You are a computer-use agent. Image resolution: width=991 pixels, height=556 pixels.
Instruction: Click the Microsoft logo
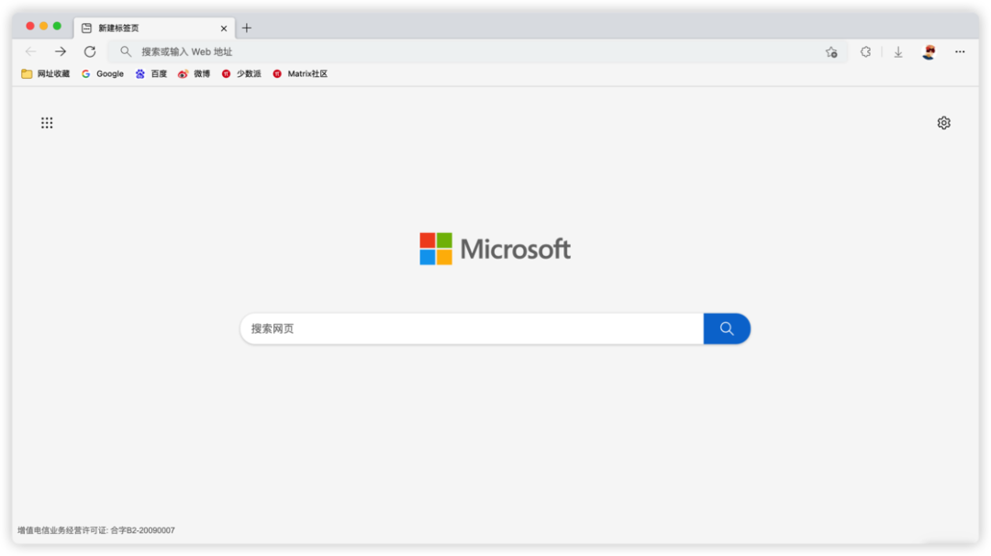point(495,249)
